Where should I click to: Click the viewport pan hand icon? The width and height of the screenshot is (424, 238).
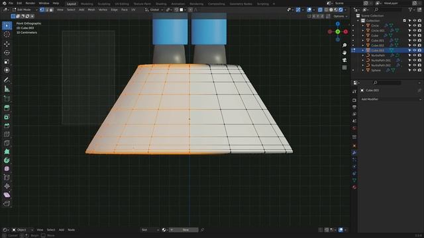[x=344, y=53]
